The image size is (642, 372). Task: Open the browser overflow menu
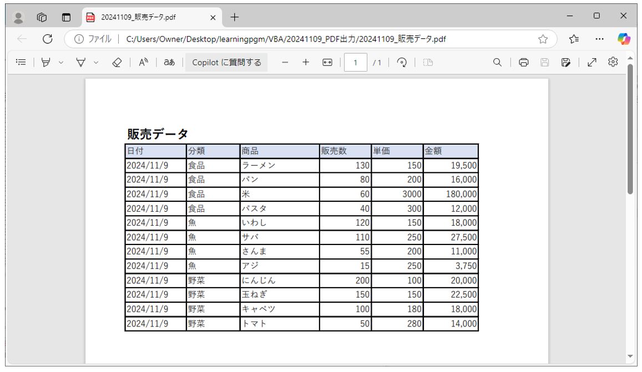tap(598, 38)
